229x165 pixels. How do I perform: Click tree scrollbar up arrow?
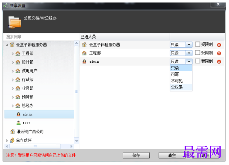(x=77, y=43)
